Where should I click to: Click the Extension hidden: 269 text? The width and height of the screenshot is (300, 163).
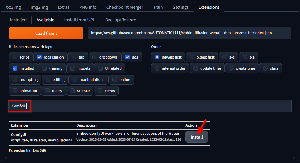[x=27, y=150]
